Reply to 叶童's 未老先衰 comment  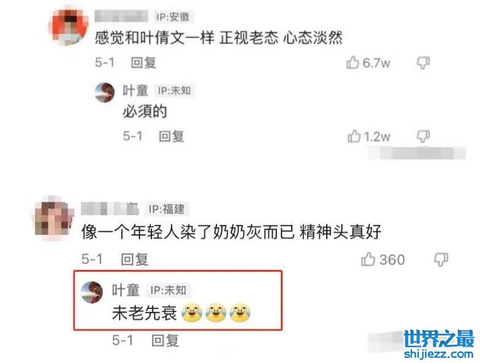(166, 340)
